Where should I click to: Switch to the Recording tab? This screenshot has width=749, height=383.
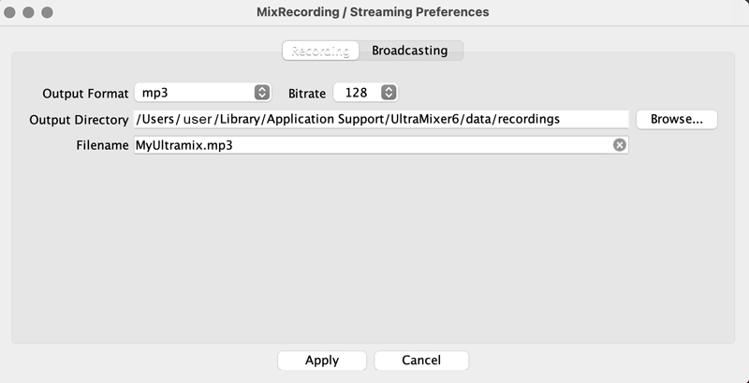(320, 51)
